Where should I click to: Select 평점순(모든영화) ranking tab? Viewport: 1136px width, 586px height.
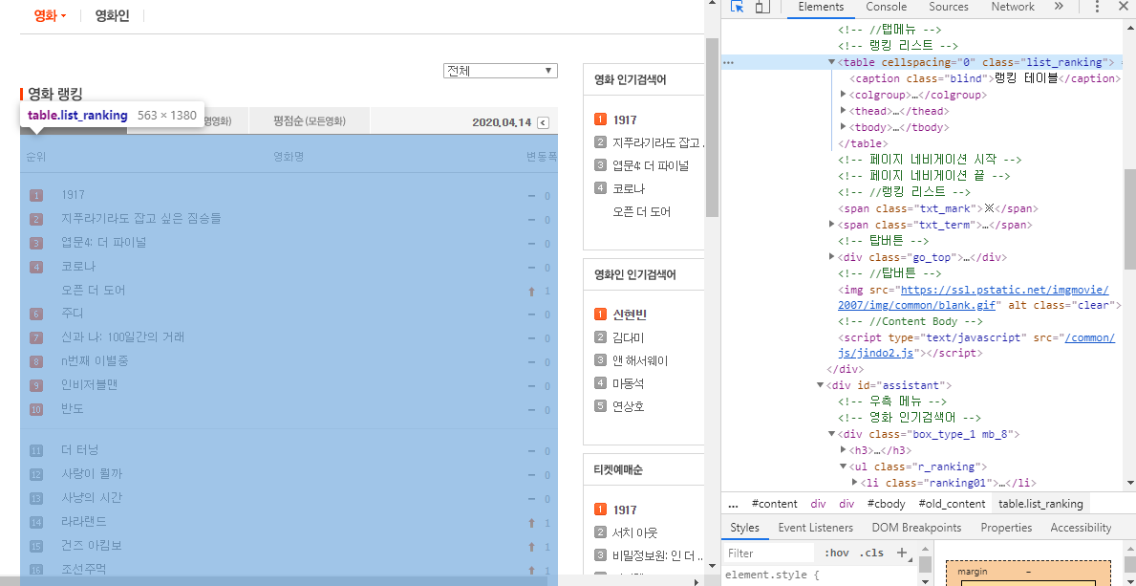click(310, 120)
